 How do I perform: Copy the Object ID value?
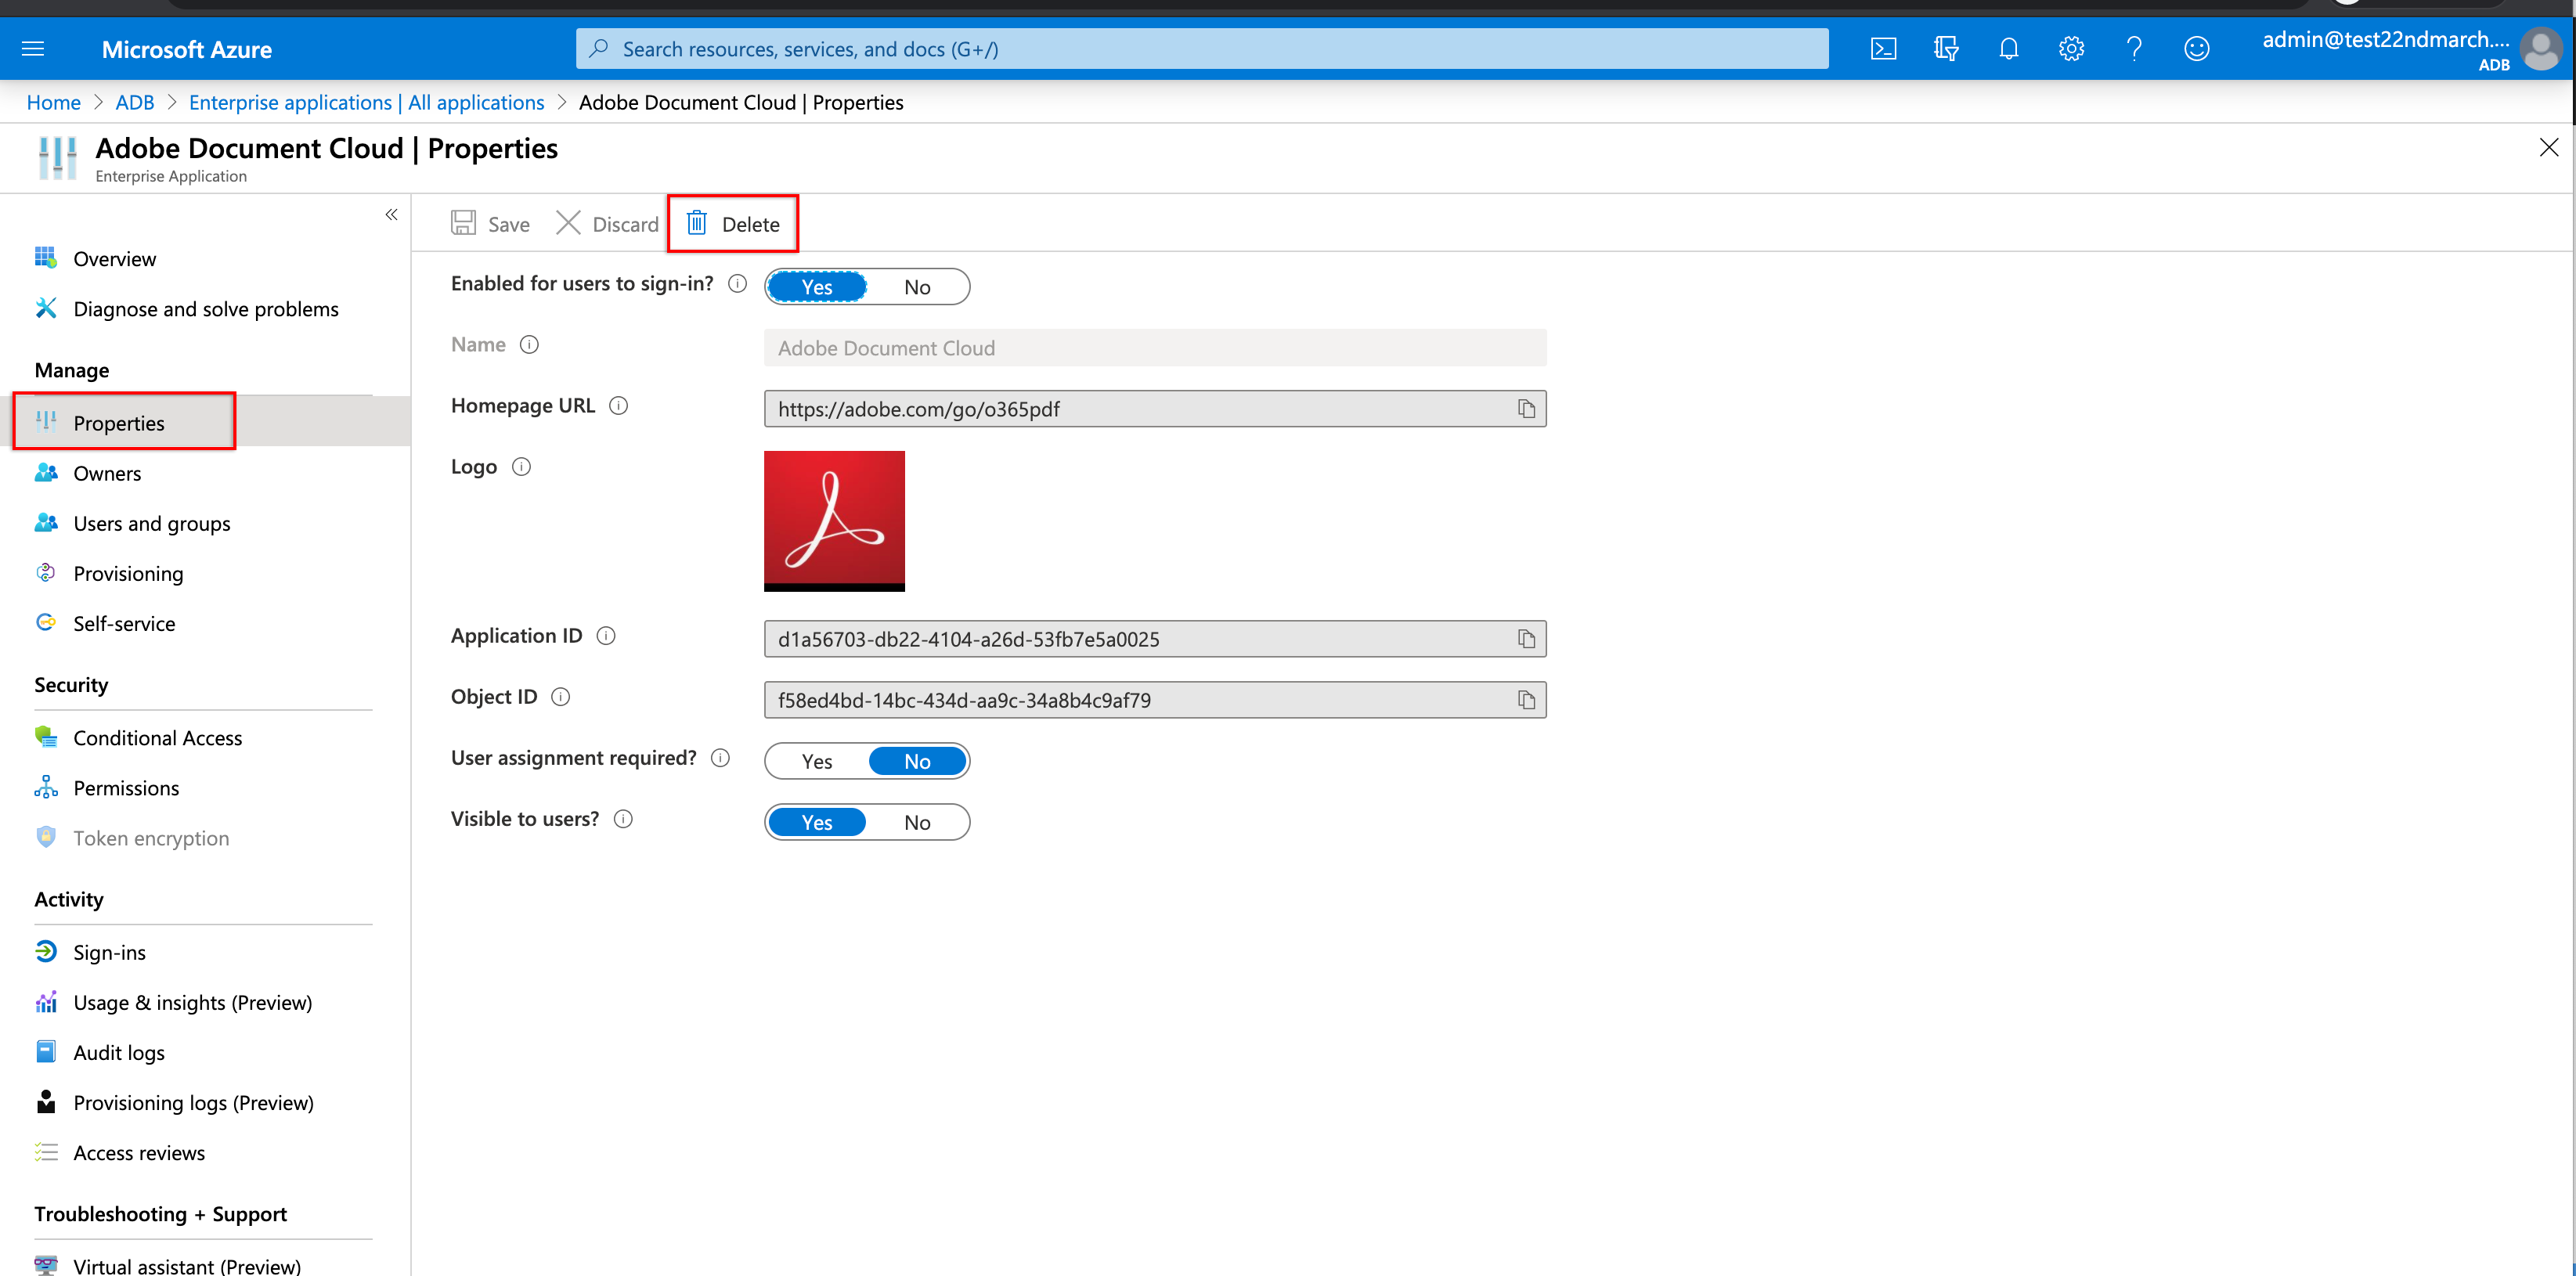click(1526, 700)
